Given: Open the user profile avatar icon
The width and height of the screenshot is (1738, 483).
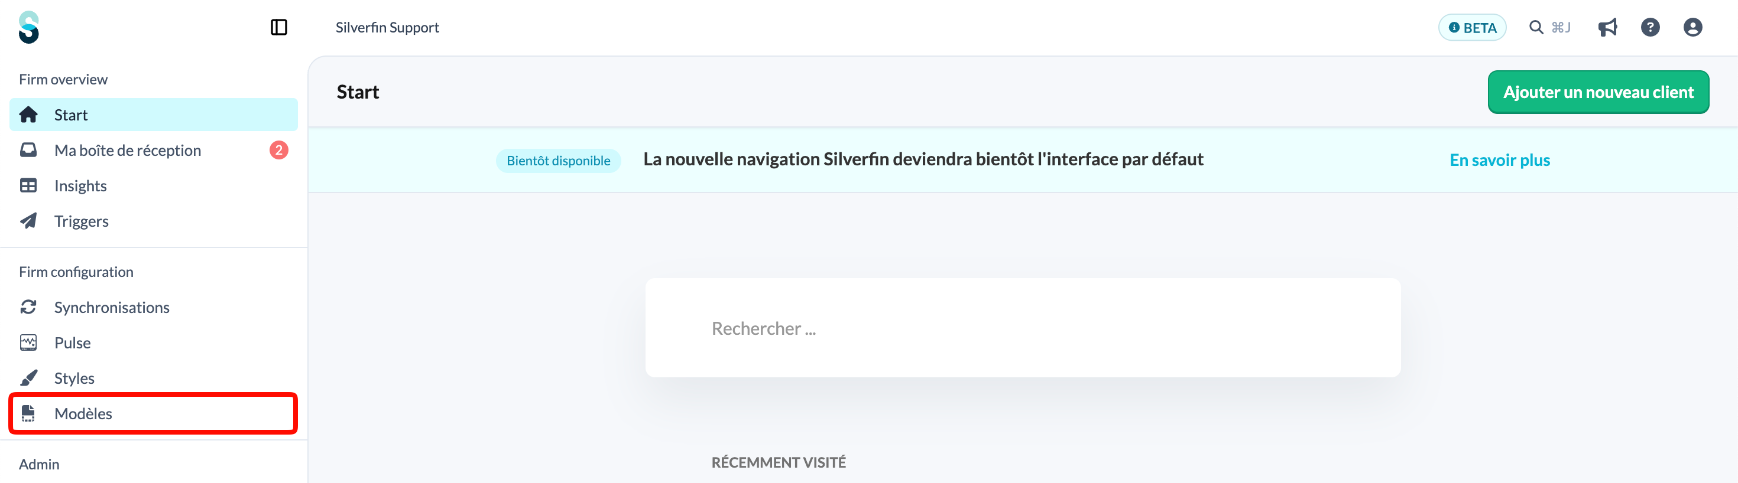Looking at the screenshot, I should tap(1693, 27).
